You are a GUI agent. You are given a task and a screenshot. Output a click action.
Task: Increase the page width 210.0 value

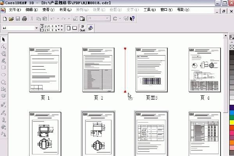pos(61,26)
